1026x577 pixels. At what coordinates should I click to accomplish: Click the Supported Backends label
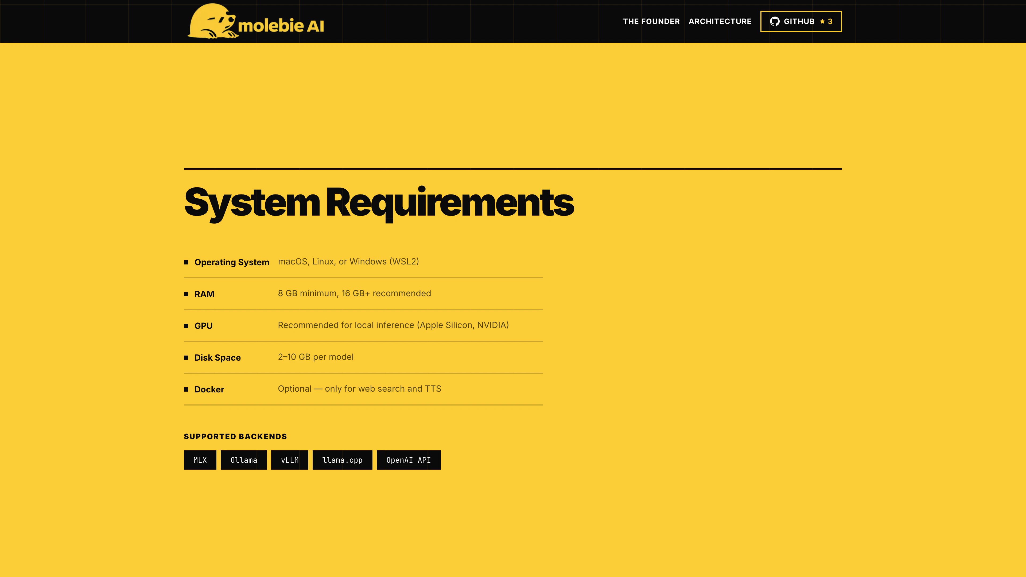[x=235, y=436]
